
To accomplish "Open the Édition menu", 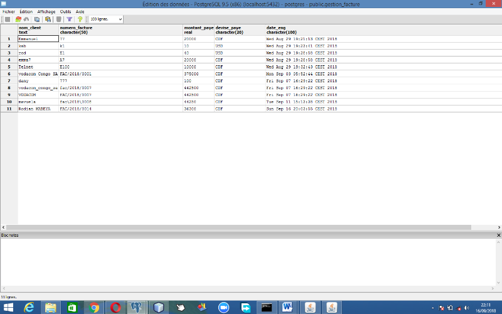I will point(26,11).
